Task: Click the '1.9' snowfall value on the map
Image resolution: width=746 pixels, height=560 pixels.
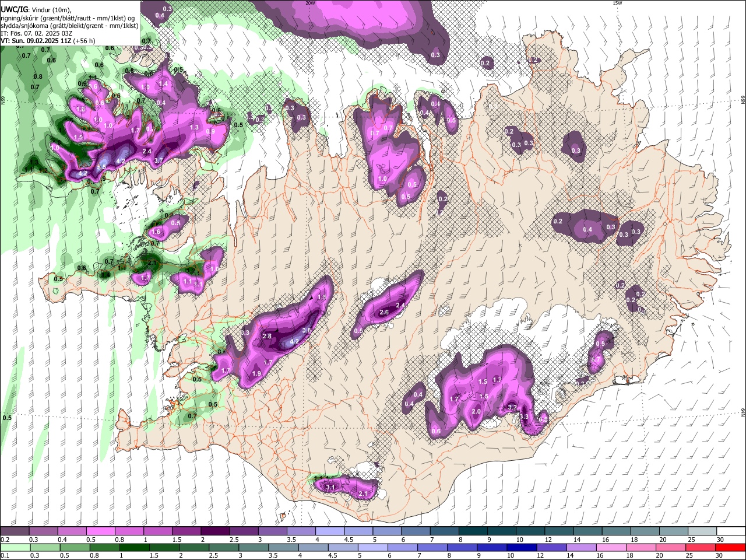Action: click(256, 373)
